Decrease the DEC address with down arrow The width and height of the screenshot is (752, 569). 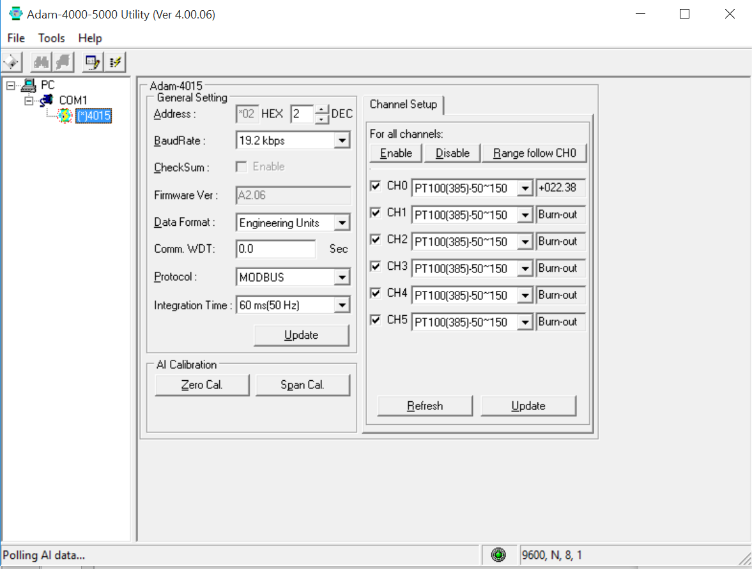click(322, 119)
